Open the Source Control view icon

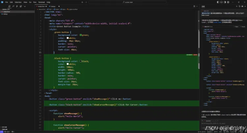point(17,6)
